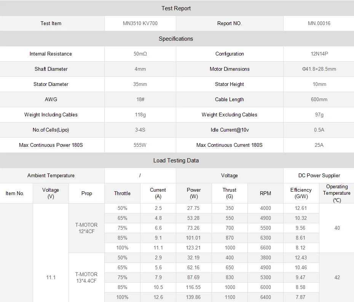Viewport: 354px width, 302px height.
Task: Select the 11.1 voltage cell
Action: 51,277
